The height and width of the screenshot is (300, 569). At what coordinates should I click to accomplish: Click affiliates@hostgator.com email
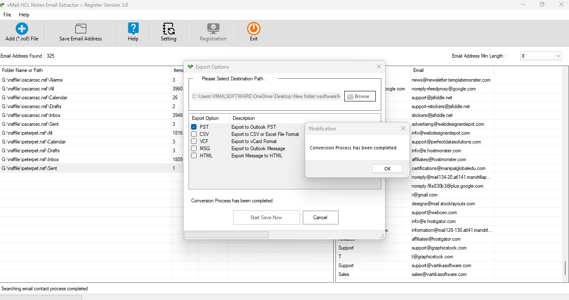pyautogui.click(x=436, y=239)
